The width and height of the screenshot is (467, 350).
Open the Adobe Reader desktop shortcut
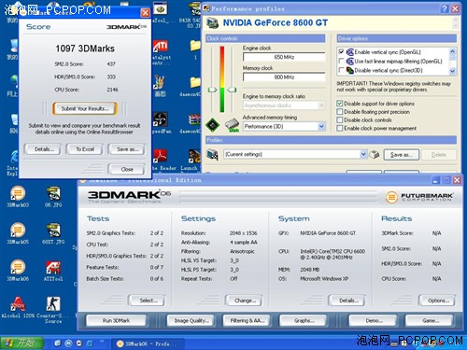[161, 160]
